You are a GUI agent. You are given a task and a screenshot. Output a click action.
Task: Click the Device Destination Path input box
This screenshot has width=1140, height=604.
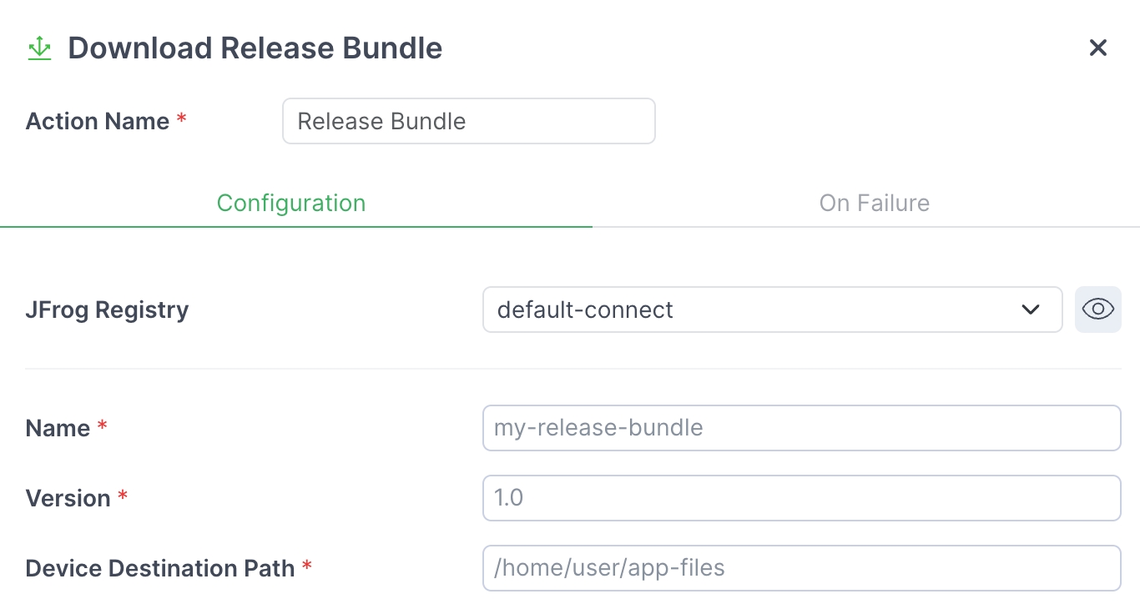point(801,568)
